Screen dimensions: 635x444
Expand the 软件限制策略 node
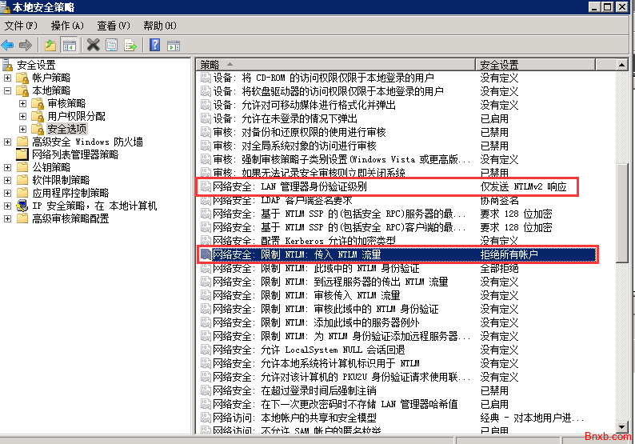[7, 180]
